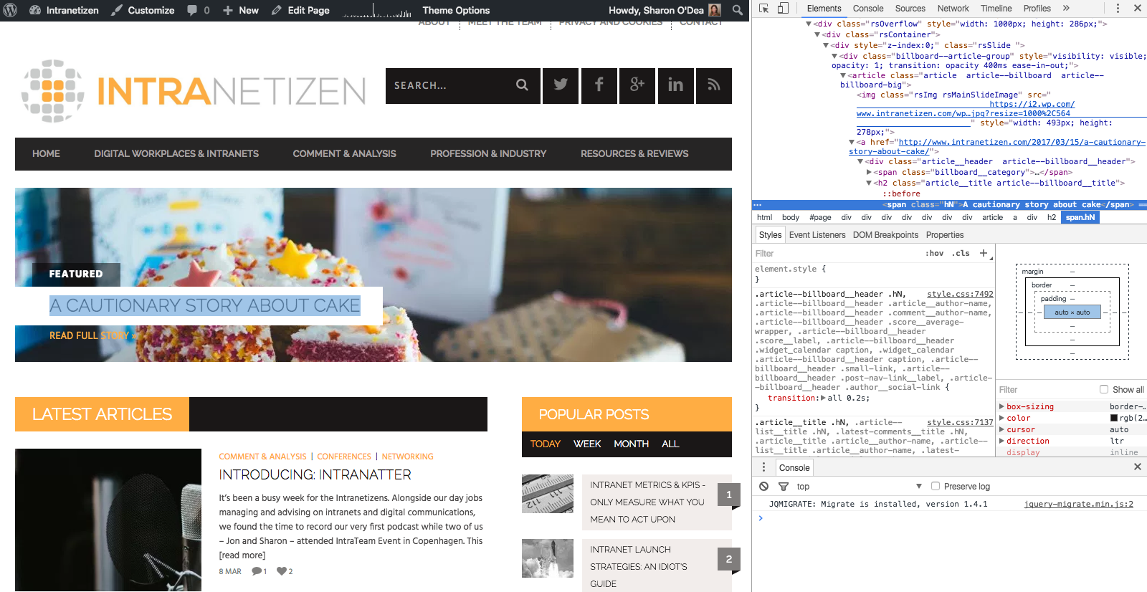Close the console drawer

click(1138, 467)
